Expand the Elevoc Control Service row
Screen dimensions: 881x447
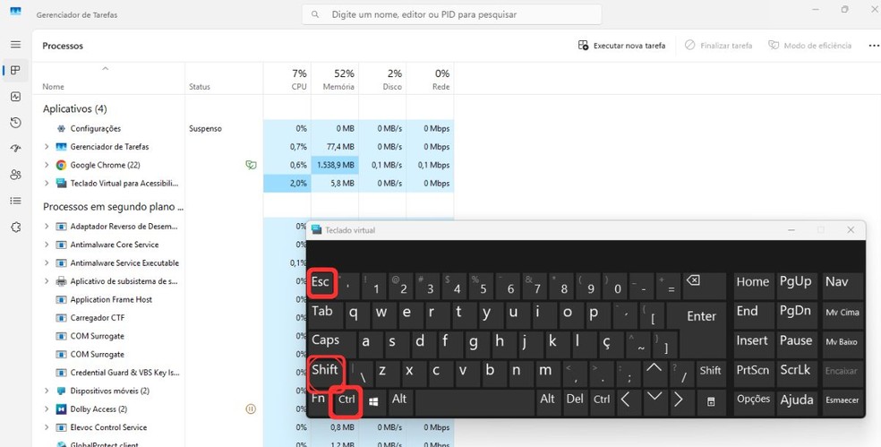click(x=47, y=427)
